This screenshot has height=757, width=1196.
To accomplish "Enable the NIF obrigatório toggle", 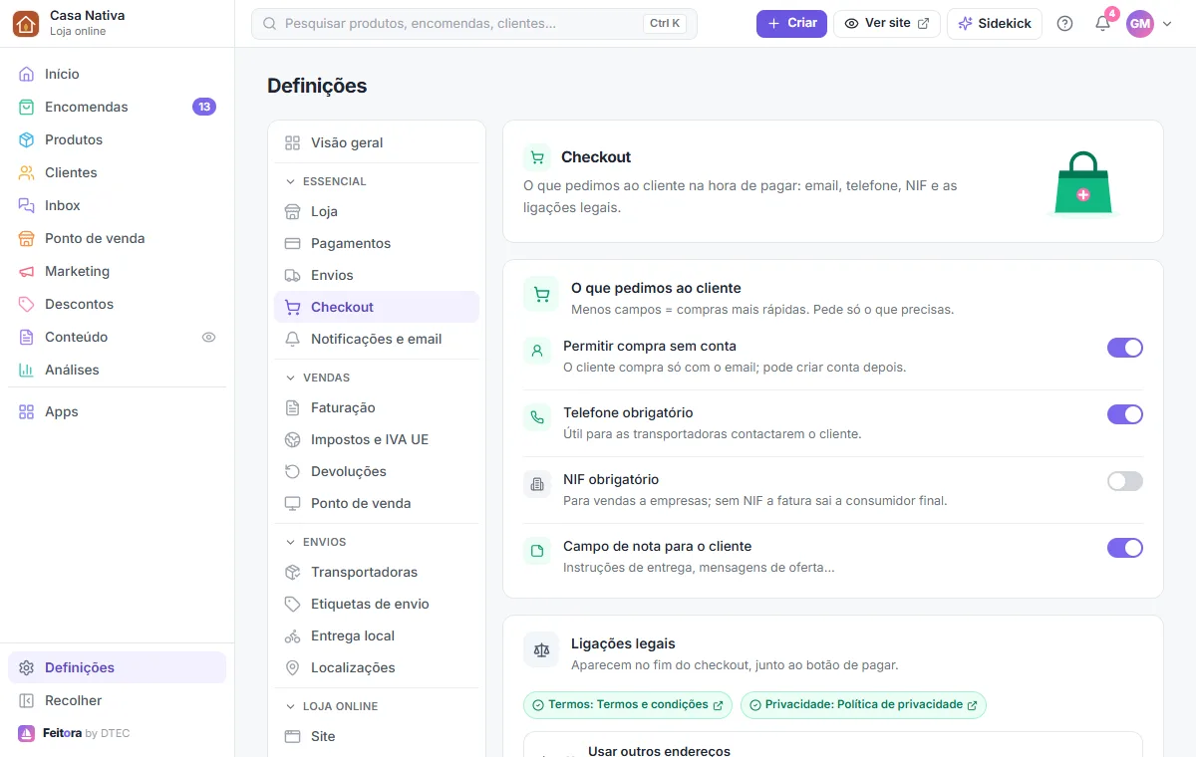I will coord(1125,481).
